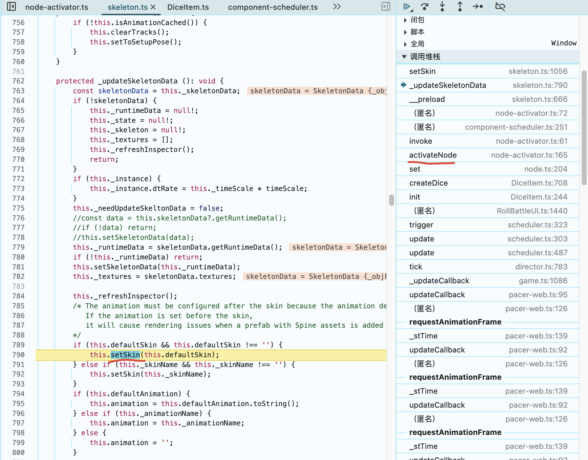Click setToSetupPose call on line 758

144,42
